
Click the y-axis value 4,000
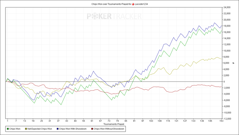226,69
